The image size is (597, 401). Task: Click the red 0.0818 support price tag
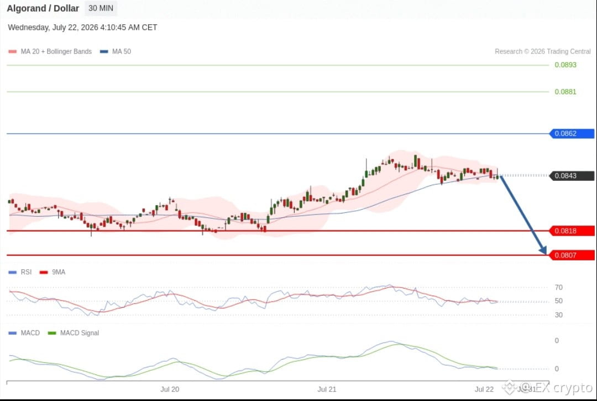[x=572, y=231]
